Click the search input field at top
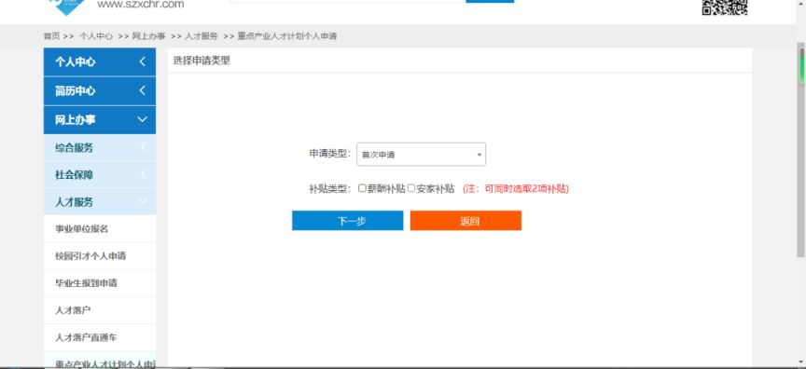This screenshot has height=369, width=806. point(348,2)
